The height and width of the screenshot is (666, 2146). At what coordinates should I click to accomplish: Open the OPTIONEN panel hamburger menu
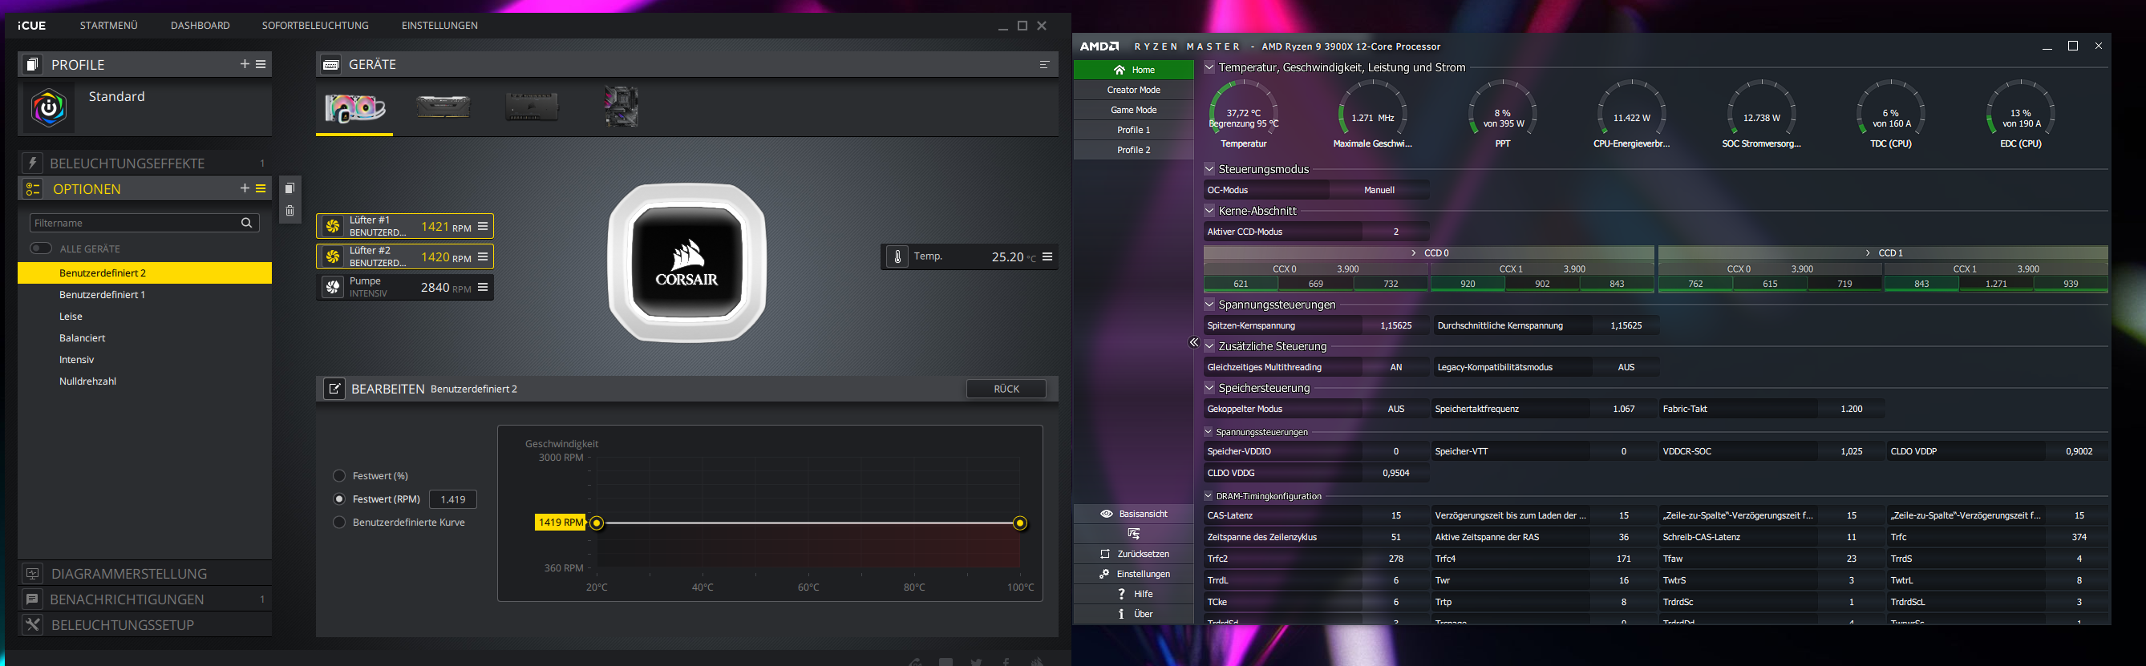261,189
